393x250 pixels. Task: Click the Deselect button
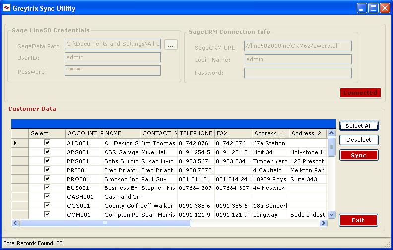pyautogui.click(x=359, y=140)
